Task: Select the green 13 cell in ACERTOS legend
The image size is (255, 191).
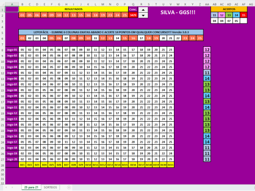Action: [229, 15]
